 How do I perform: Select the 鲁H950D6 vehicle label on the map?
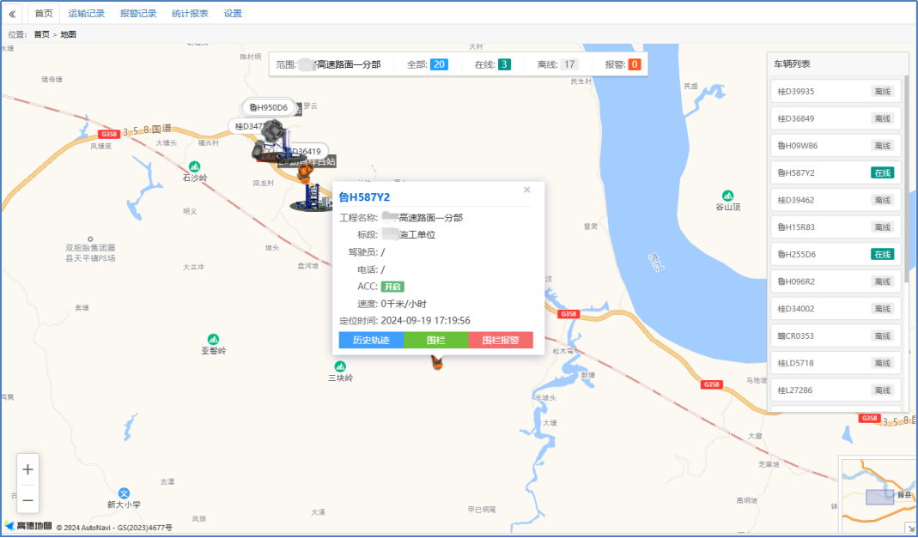click(x=268, y=107)
